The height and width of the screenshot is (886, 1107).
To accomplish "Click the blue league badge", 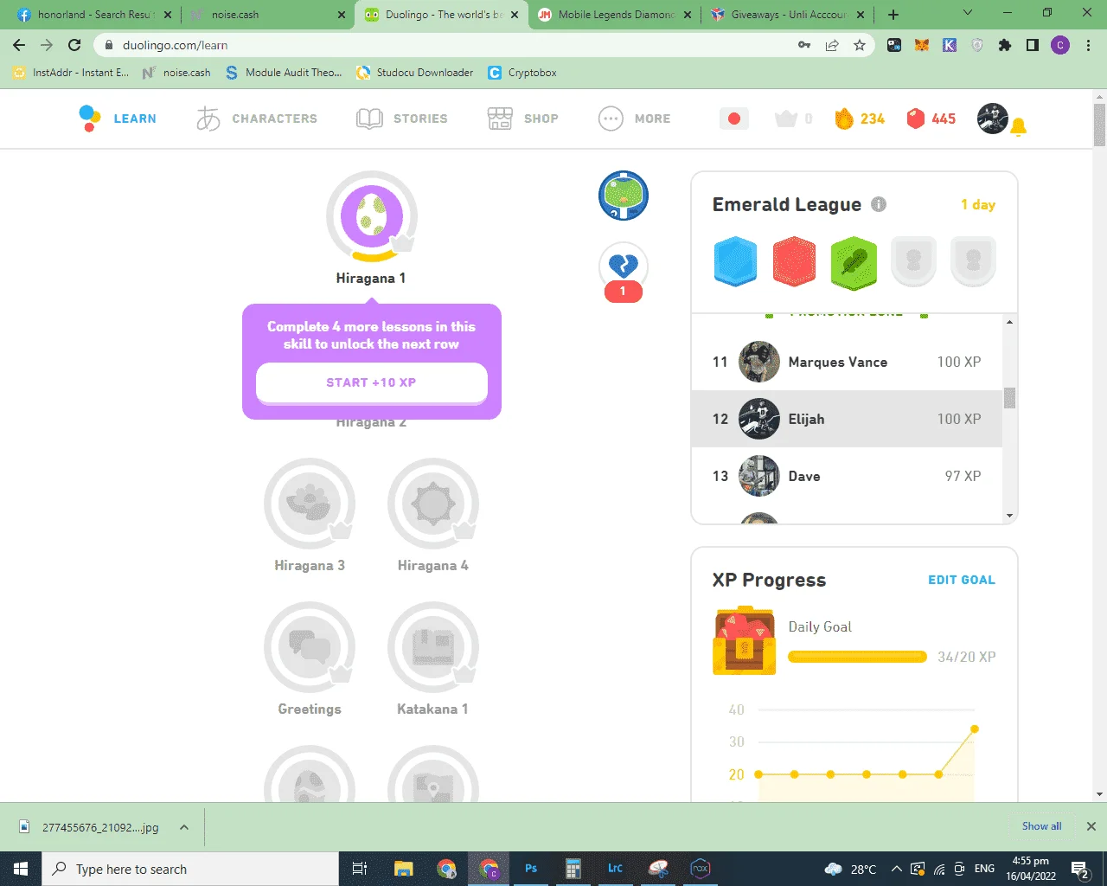I will click(736, 261).
